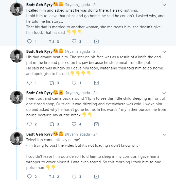Viewport: 176px width, 180px height.
Task: Retweet the 'came back around 11pm' tweet
Action: click(x=52, y=124)
